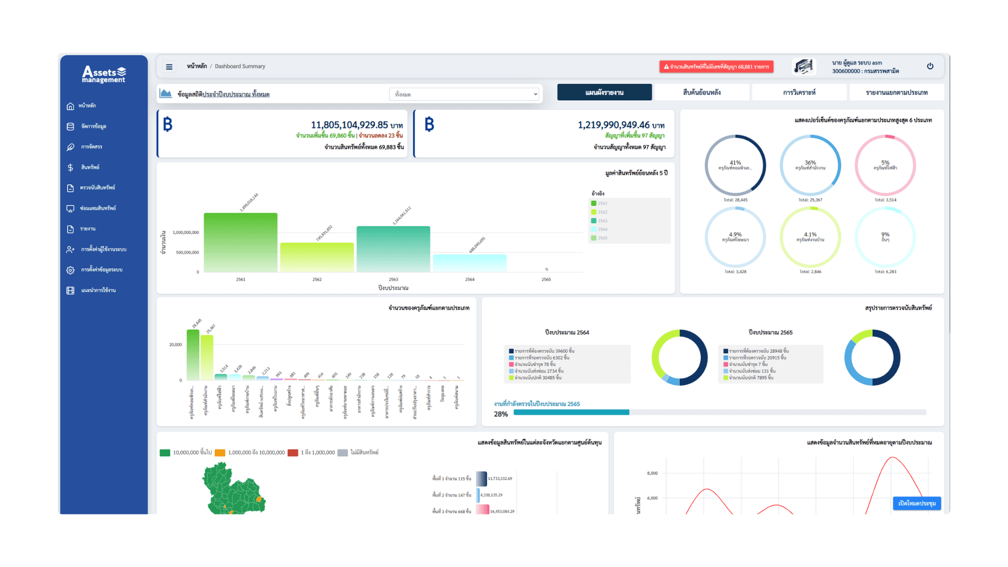Click the 28% progress bar
The height and width of the screenshot is (567, 1008).
[571, 413]
